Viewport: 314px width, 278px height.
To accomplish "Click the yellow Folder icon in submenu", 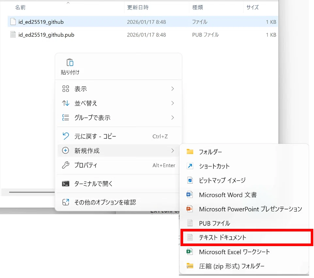I will pyautogui.click(x=190, y=152).
